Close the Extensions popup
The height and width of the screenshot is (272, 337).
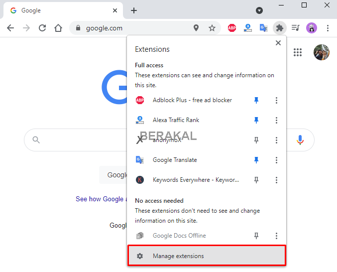tap(278, 43)
